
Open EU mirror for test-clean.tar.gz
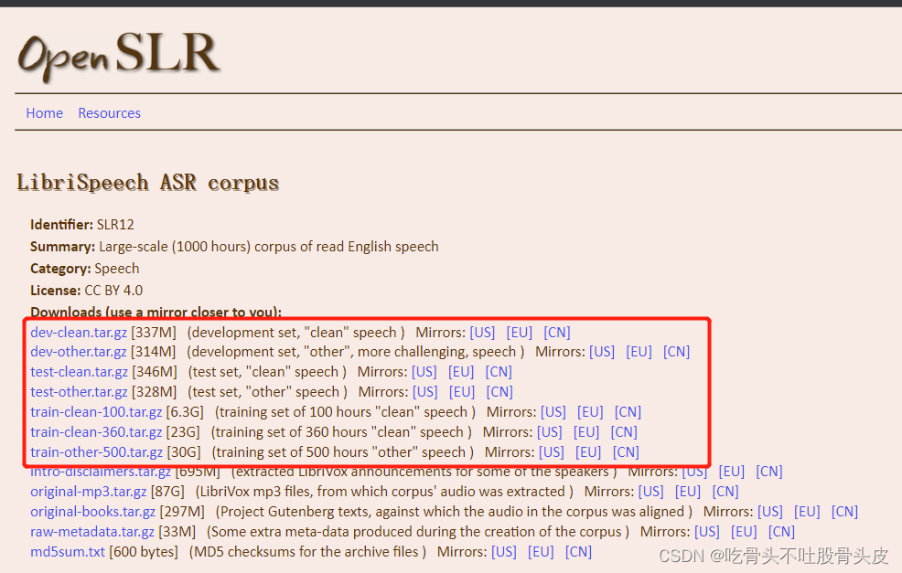tap(461, 372)
